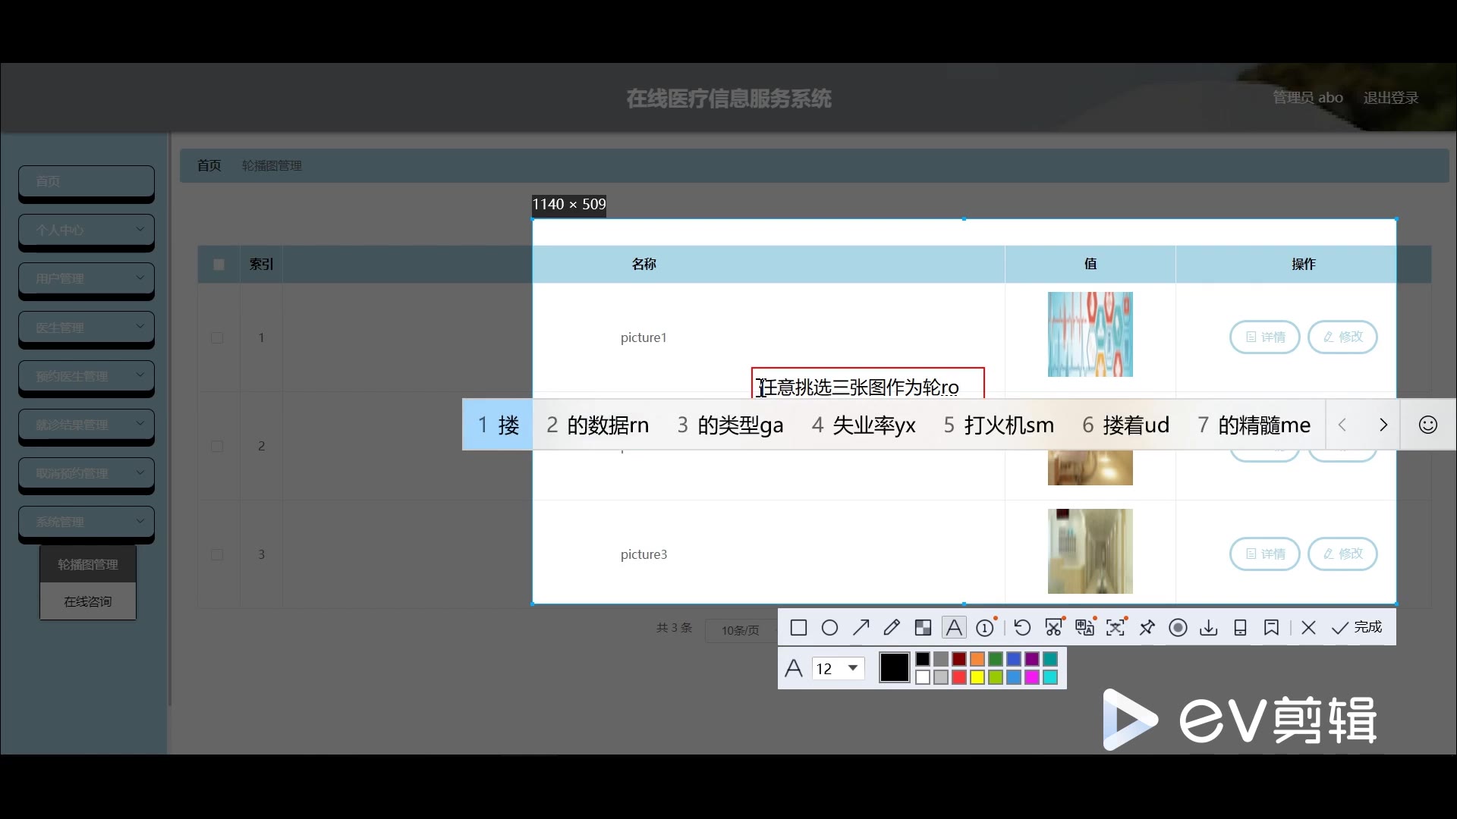
Task: Pick the magenta color swatch
Action: click(x=1032, y=677)
